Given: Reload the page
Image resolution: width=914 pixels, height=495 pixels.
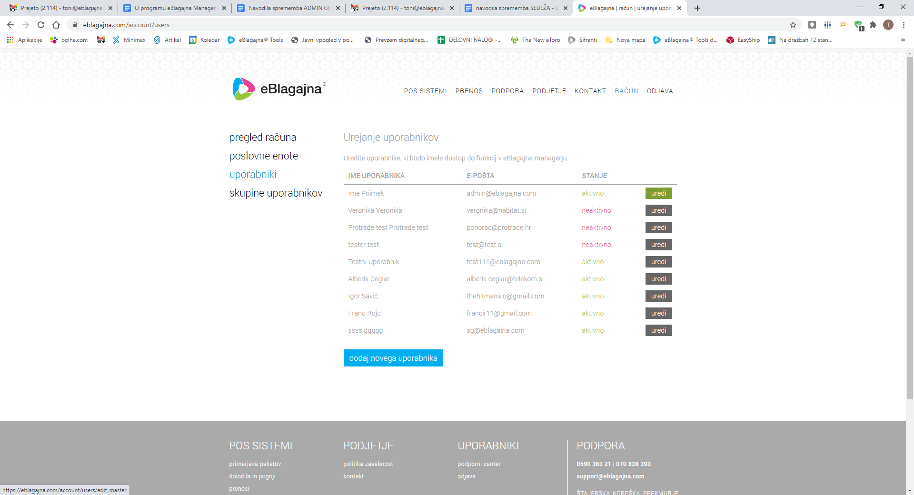Looking at the screenshot, I should point(41,25).
